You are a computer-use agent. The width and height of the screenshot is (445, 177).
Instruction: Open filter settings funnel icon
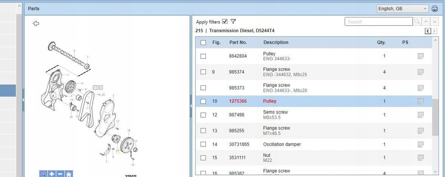pos(233,22)
